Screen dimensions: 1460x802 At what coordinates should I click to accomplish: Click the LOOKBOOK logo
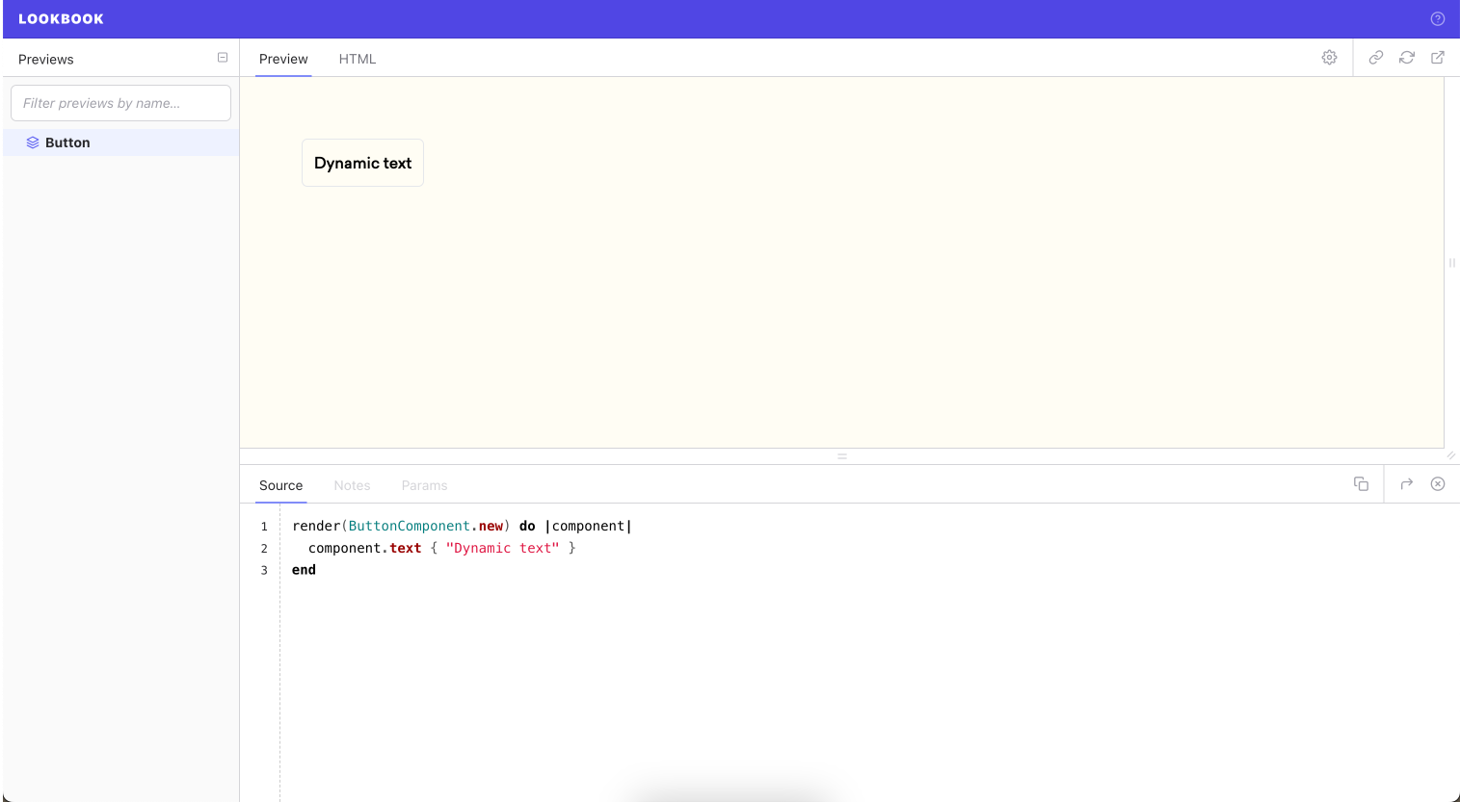(61, 19)
